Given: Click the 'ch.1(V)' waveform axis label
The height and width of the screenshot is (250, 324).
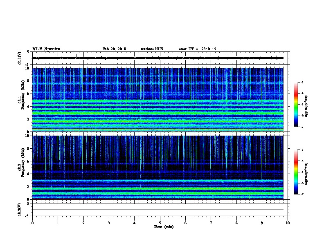Looking at the screenshot, I should pyautogui.click(x=20, y=58).
